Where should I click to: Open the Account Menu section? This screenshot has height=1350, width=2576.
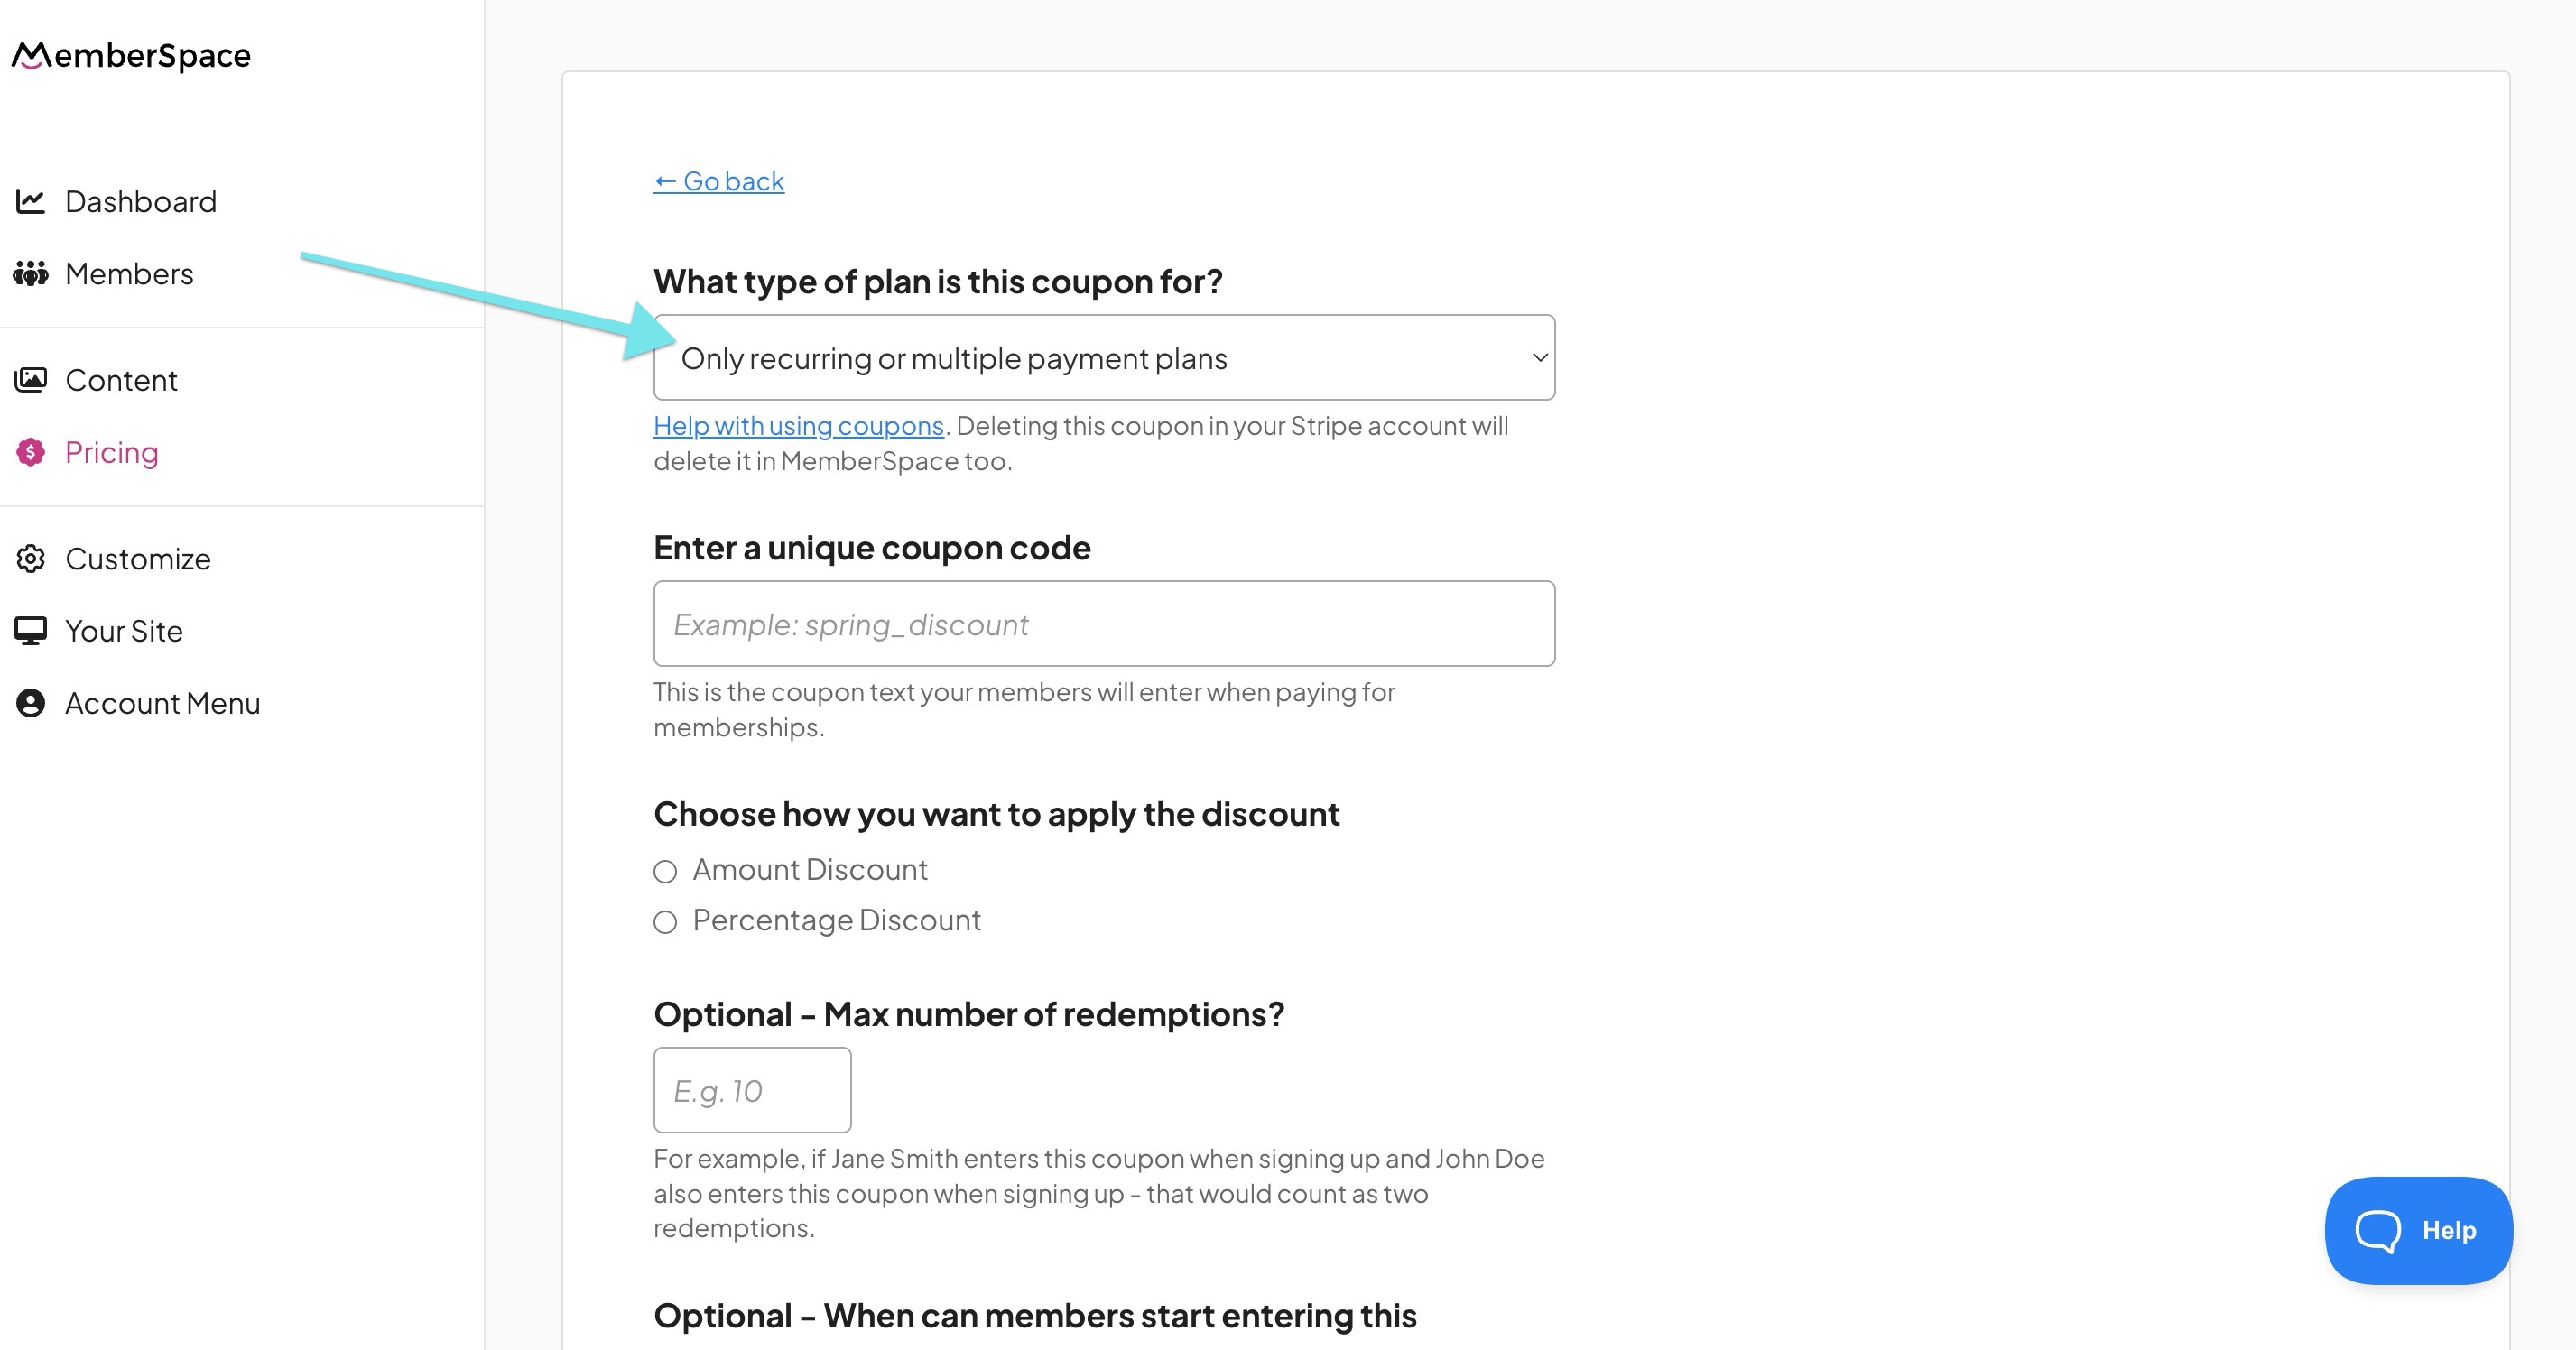162,703
